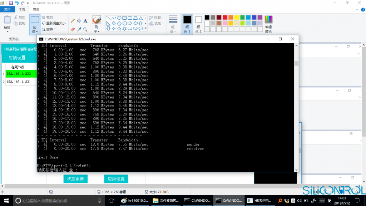The width and height of the screenshot is (366, 206).
Task: Select the Pencil tool
Action: pos(73,21)
